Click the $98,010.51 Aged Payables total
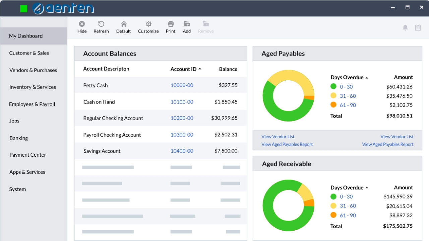 pos(400,116)
